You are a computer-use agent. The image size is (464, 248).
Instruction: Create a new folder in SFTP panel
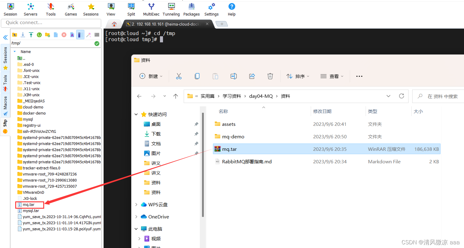(48, 35)
